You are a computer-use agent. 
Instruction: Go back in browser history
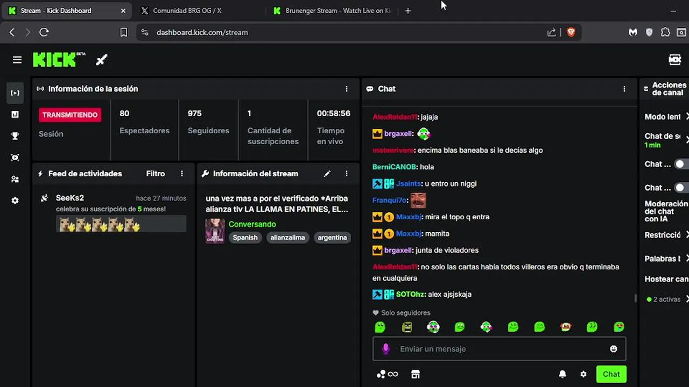point(12,32)
